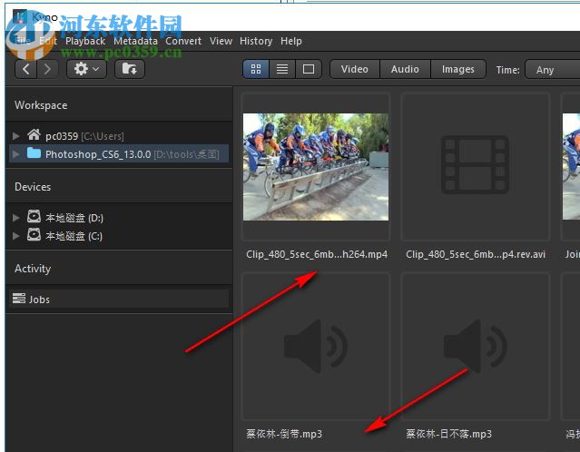Image resolution: width=580 pixels, height=452 pixels.
Task: Click filename Clip_480_5sec_6mb...p4.rev.avi
Action: pos(476,254)
